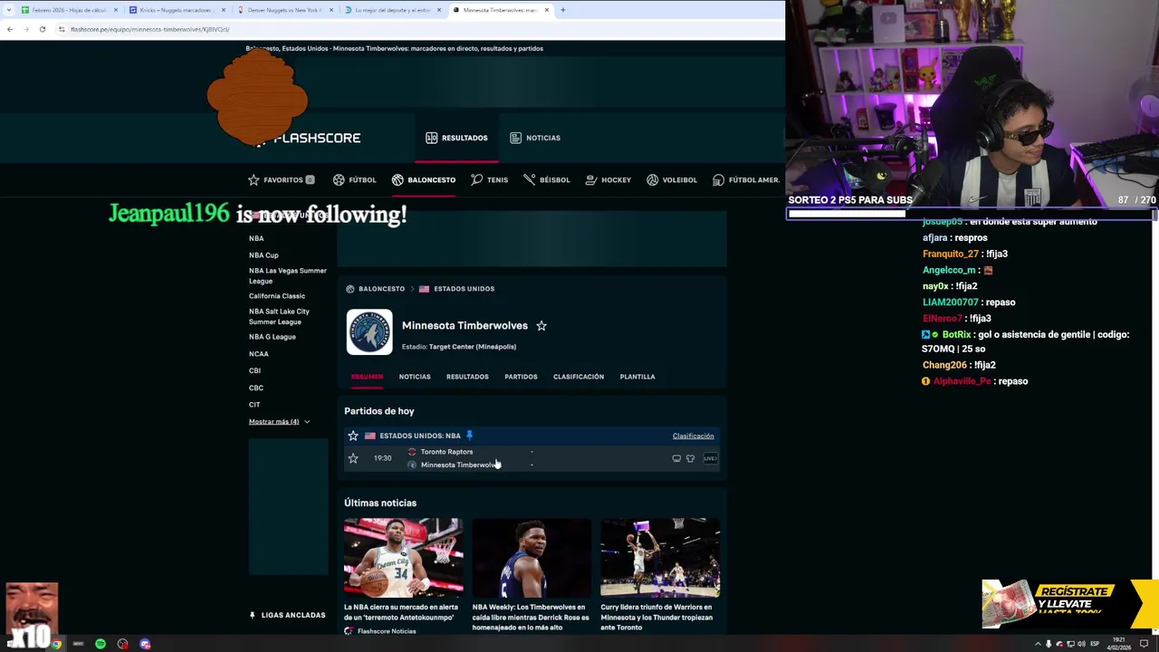Screen dimensions: 1159x652
Task: Click the browser forward arrow
Action: tap(26, 29)
